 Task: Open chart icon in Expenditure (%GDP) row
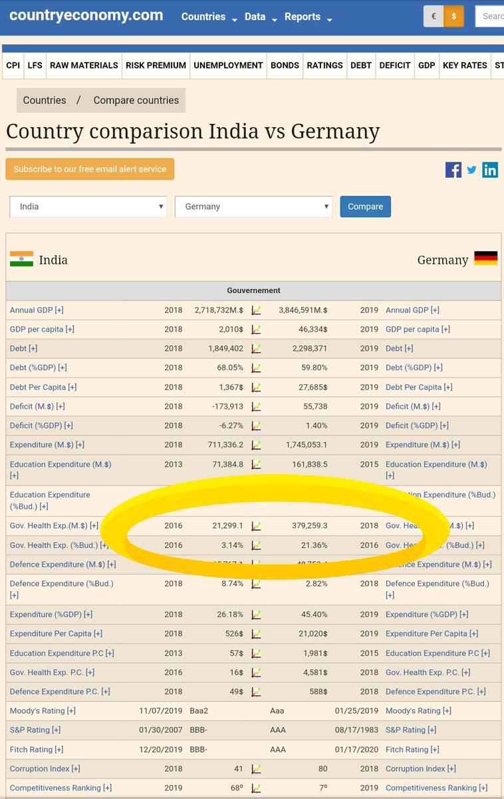tap(256, 615)
